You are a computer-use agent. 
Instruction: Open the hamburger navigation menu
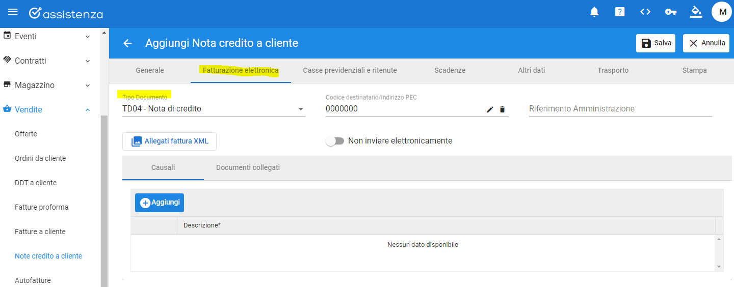tap(13, 12)
